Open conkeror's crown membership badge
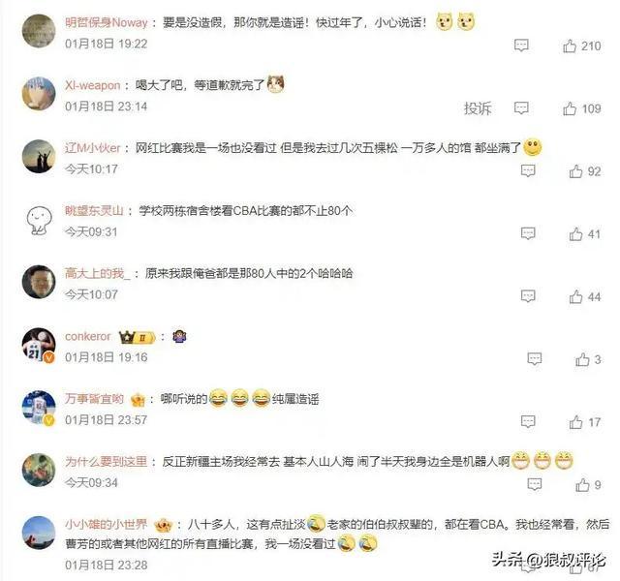This screenshot has height=581, width=620. (x=137, y=337)
